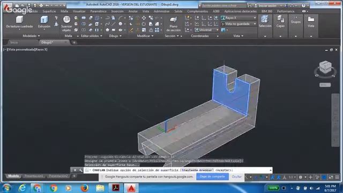Expand the Dibujo panel

[x=115, y=36]
